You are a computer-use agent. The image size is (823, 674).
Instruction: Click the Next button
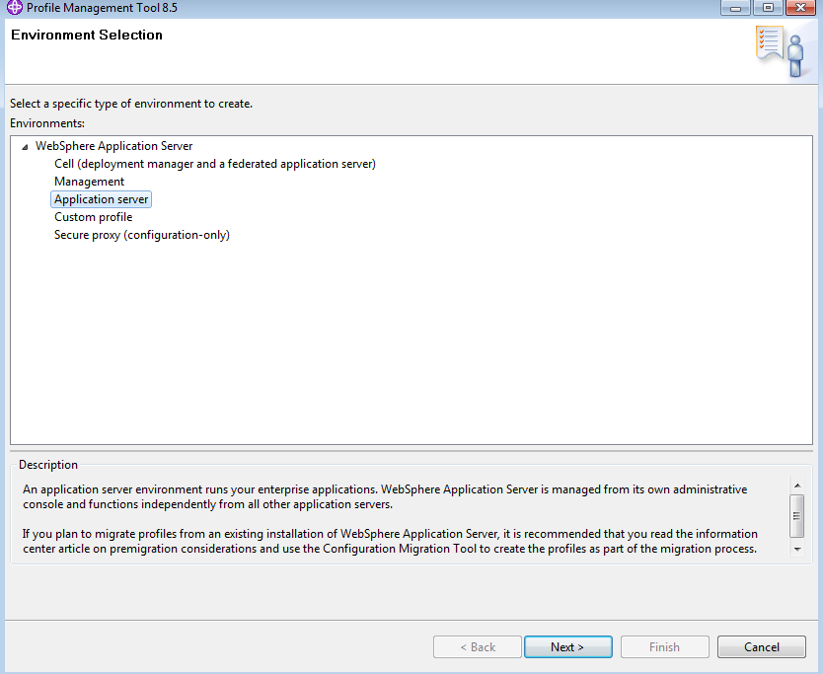click(568, 646)
